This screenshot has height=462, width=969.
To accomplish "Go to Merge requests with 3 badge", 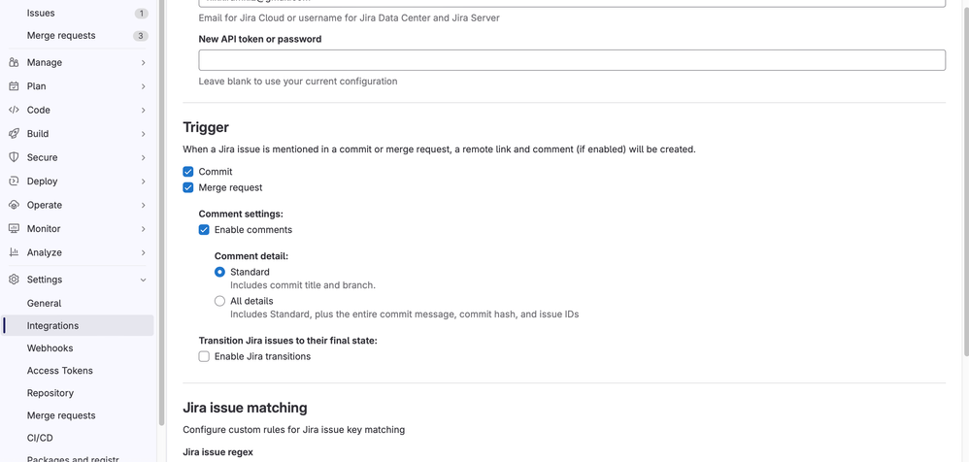I will coord(61,36).
